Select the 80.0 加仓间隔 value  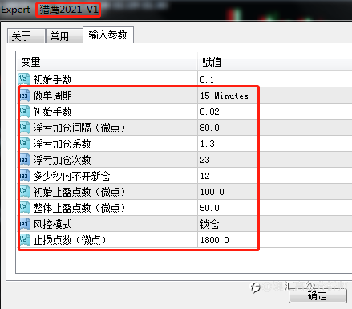click(209, 128)
